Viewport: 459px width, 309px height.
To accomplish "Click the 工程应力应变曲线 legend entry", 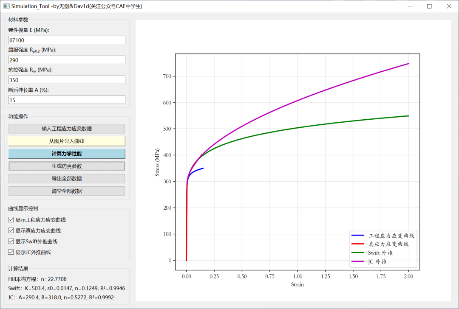I will point(383,236).
